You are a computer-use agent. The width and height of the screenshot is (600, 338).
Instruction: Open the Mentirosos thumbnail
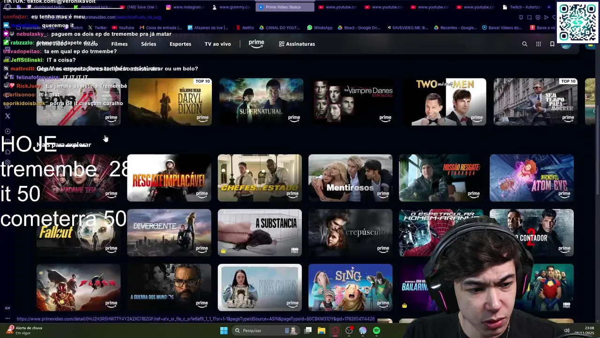(350, 178)
